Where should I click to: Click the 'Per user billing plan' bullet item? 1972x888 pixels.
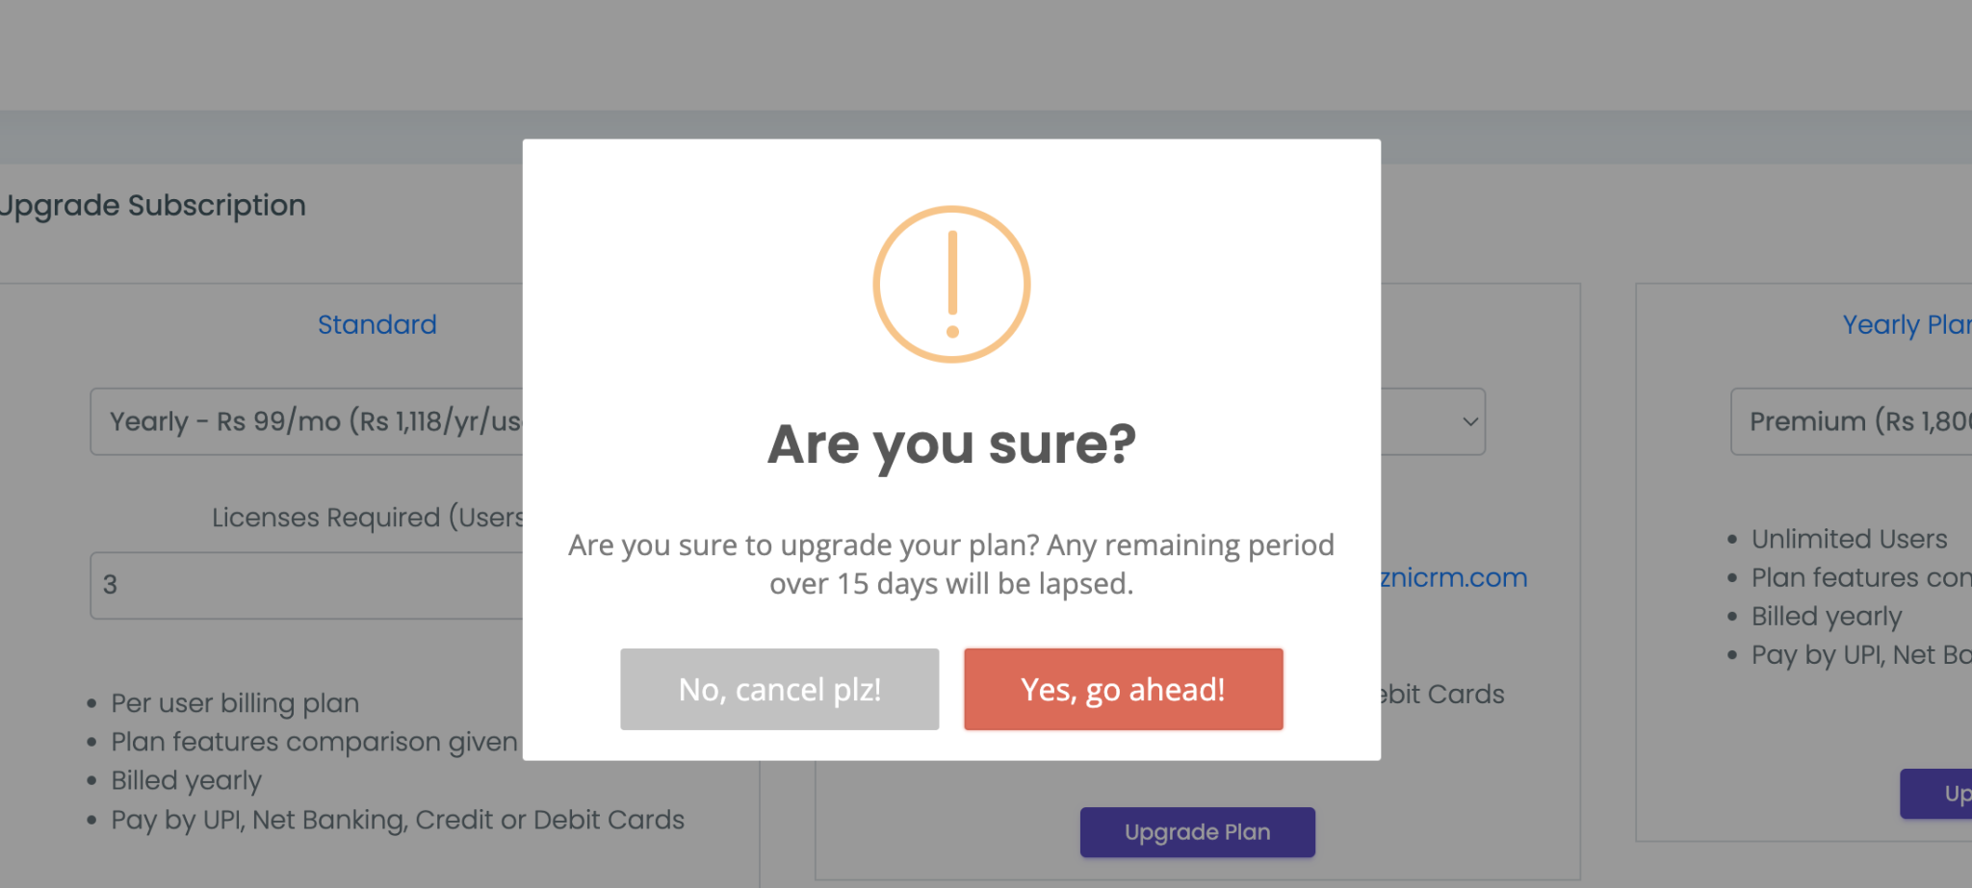point(234,703)
